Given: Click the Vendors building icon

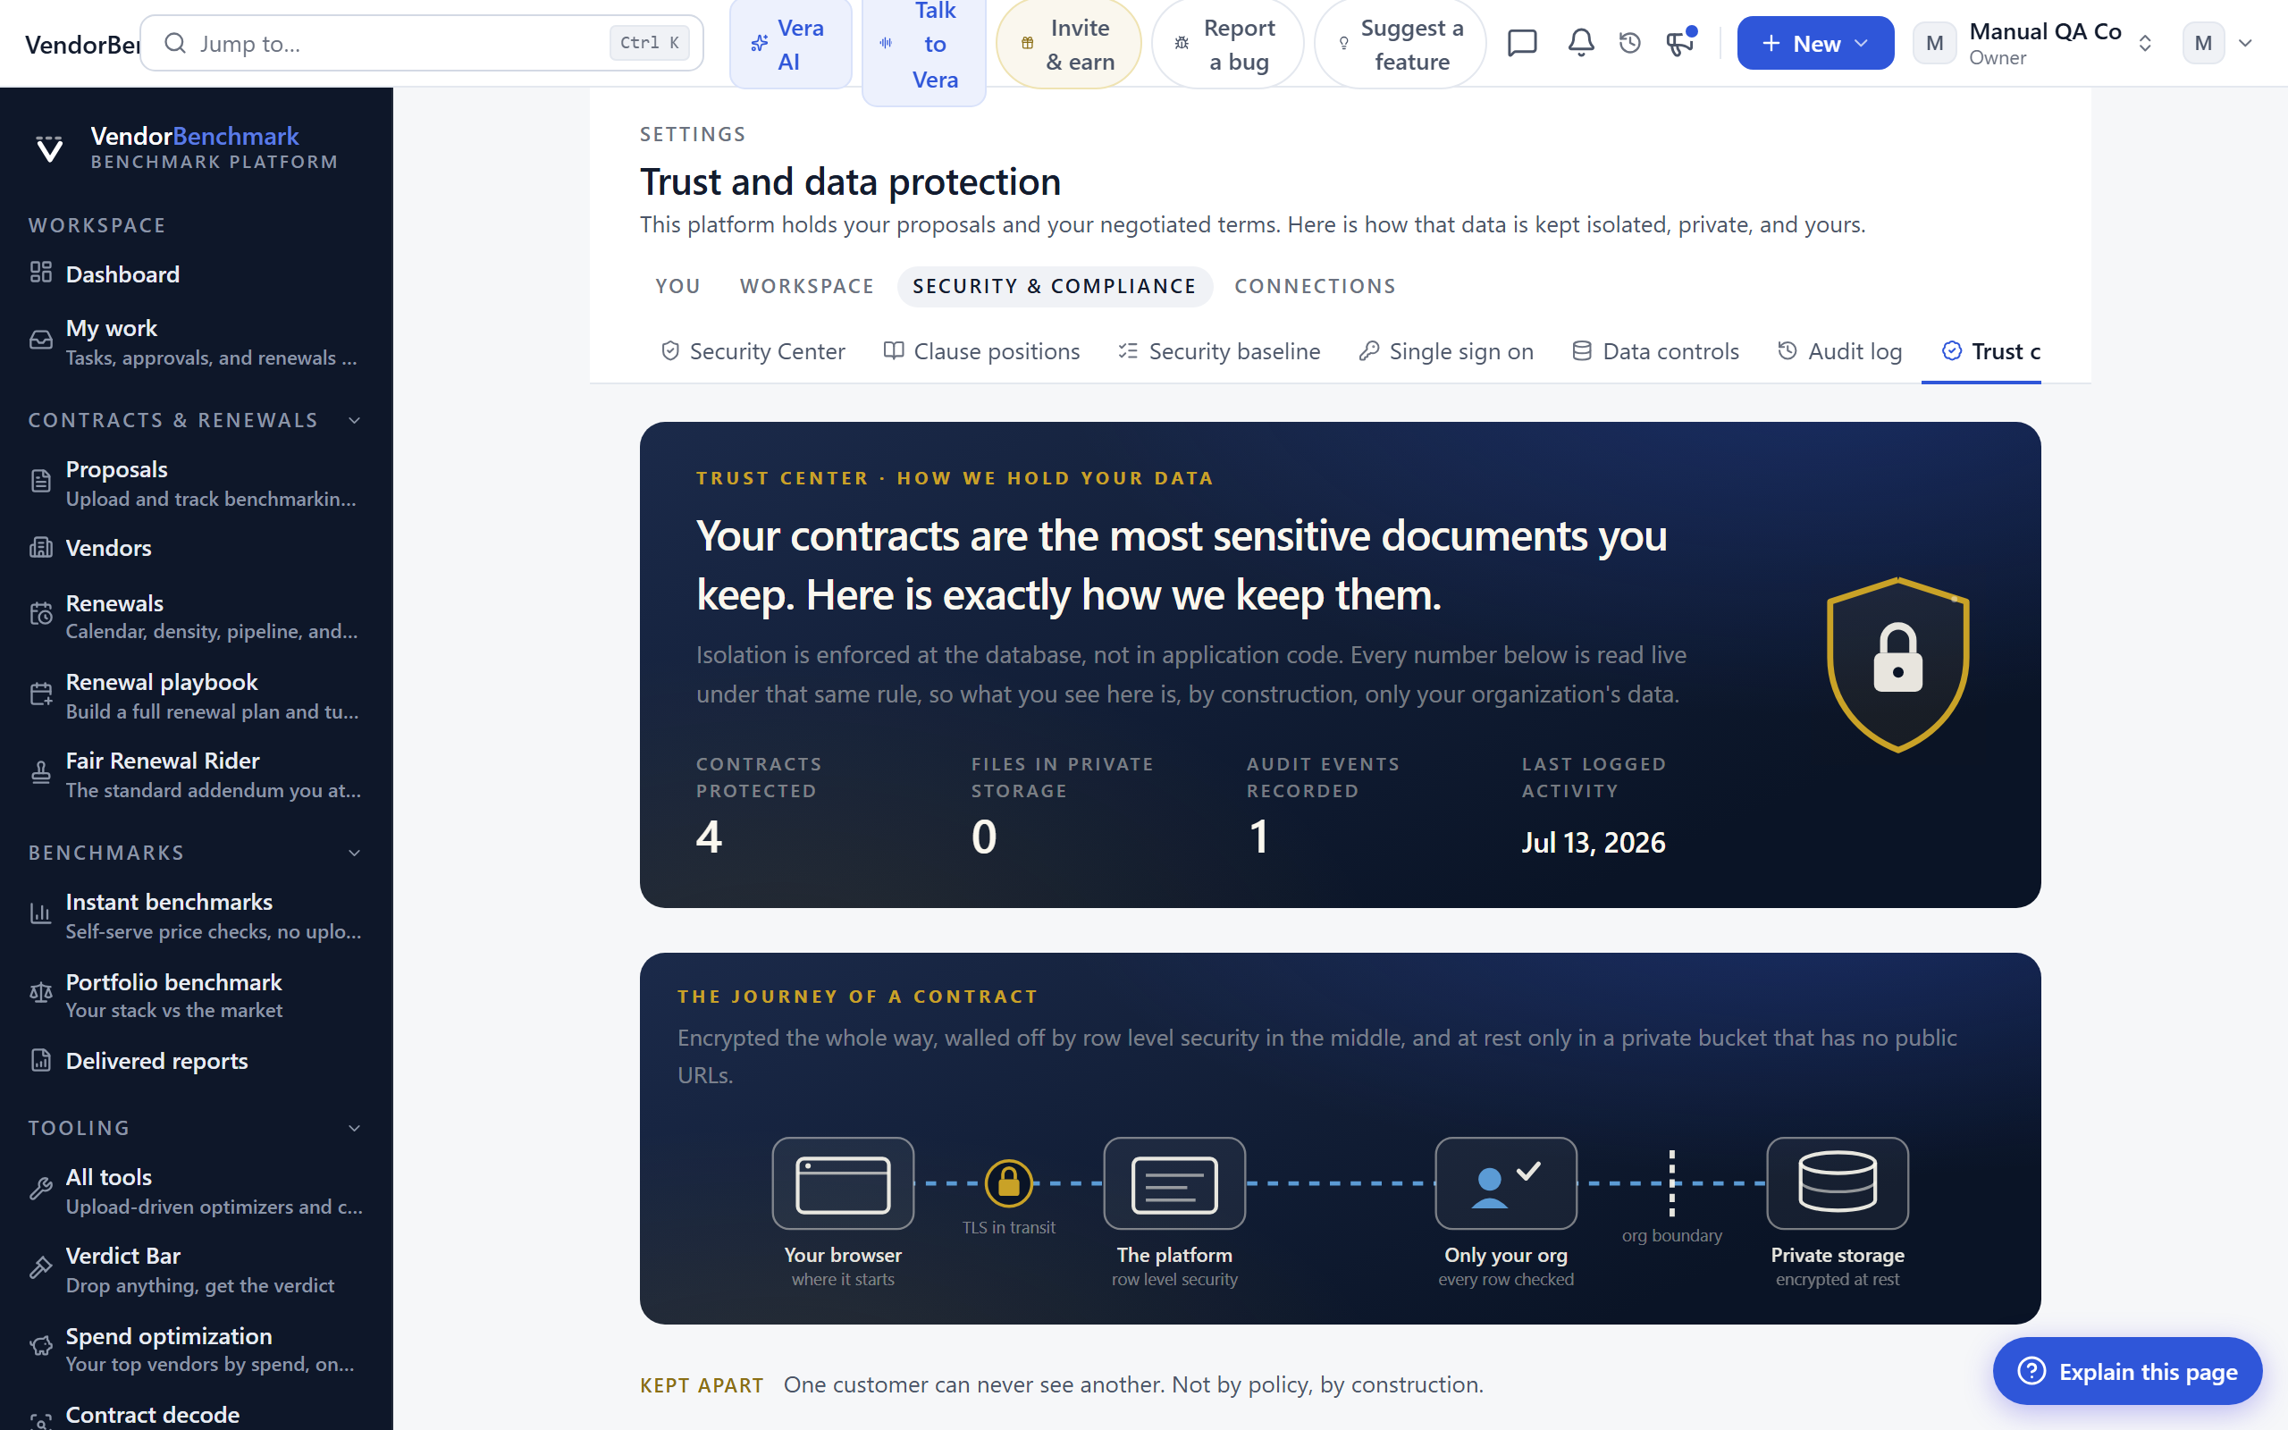Looking at the screenshot, I should (x=40, y=548).
